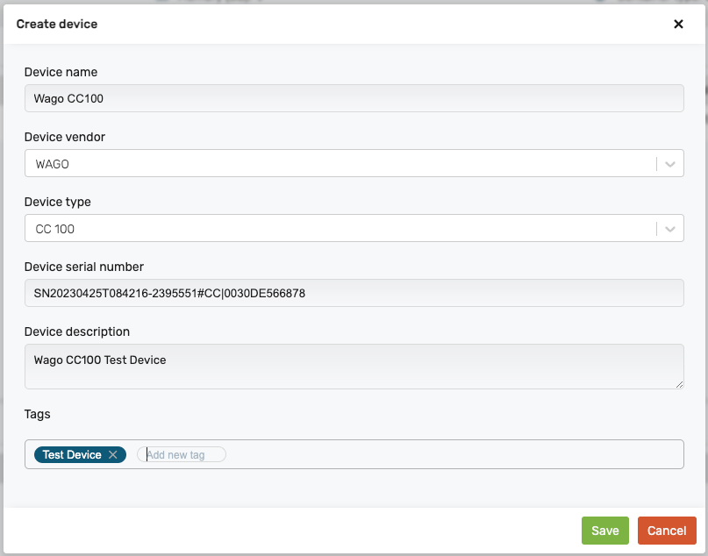Focus the Add new tag input
708x556 pixels.
click(182, 455)
